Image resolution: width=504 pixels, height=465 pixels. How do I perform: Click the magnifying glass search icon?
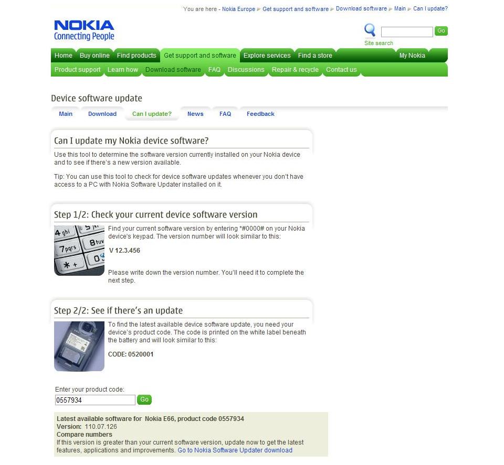(x=370, y=30)
